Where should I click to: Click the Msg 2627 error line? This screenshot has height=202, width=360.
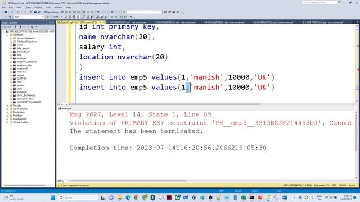(140, 114)
